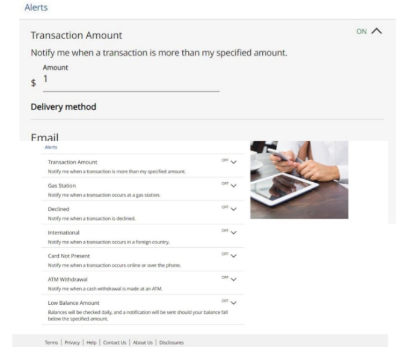This screenshot has width=400, height=347.
Task: Click the tablet and phone photo
Action: click(x=299, y=179)
